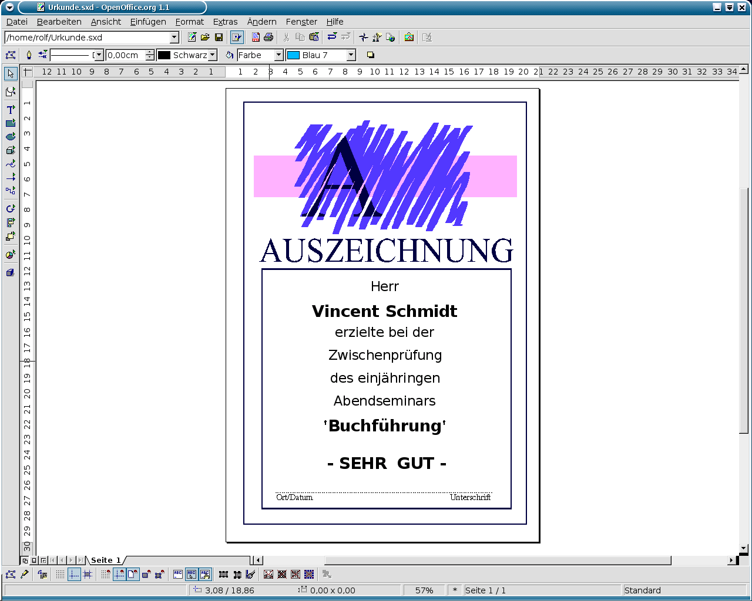The width and height of the screenshot is (752, 601).
Task: Select the Lines and Arrows tool
Action: pyautogui.click(x=10, y=177)
